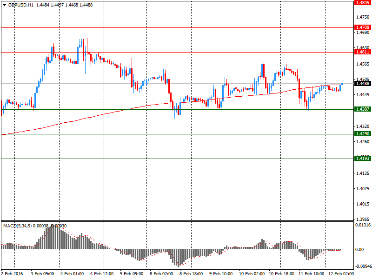This screenshot has height=279, width=372.
Task: Click the 4 Feb 17:00 time label
Action: (102, 274)
